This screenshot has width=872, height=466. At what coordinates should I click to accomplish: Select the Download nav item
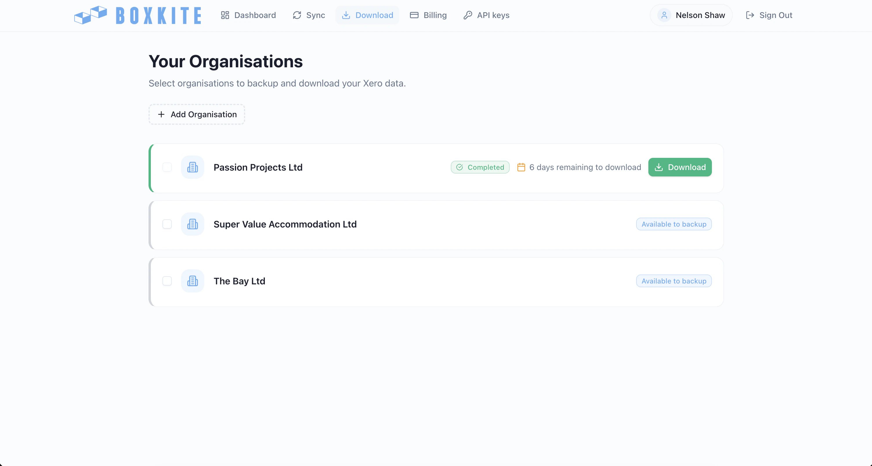pyautogui.click(x=367, y=15)
